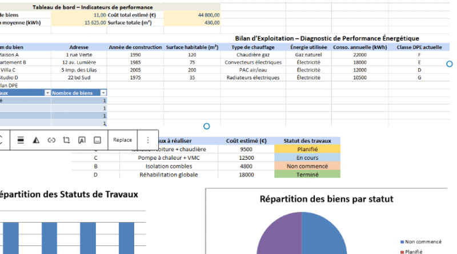Open the three-dot options menu
The width and height of the screenshot is (457, 254).
click(x=148, y=140)
